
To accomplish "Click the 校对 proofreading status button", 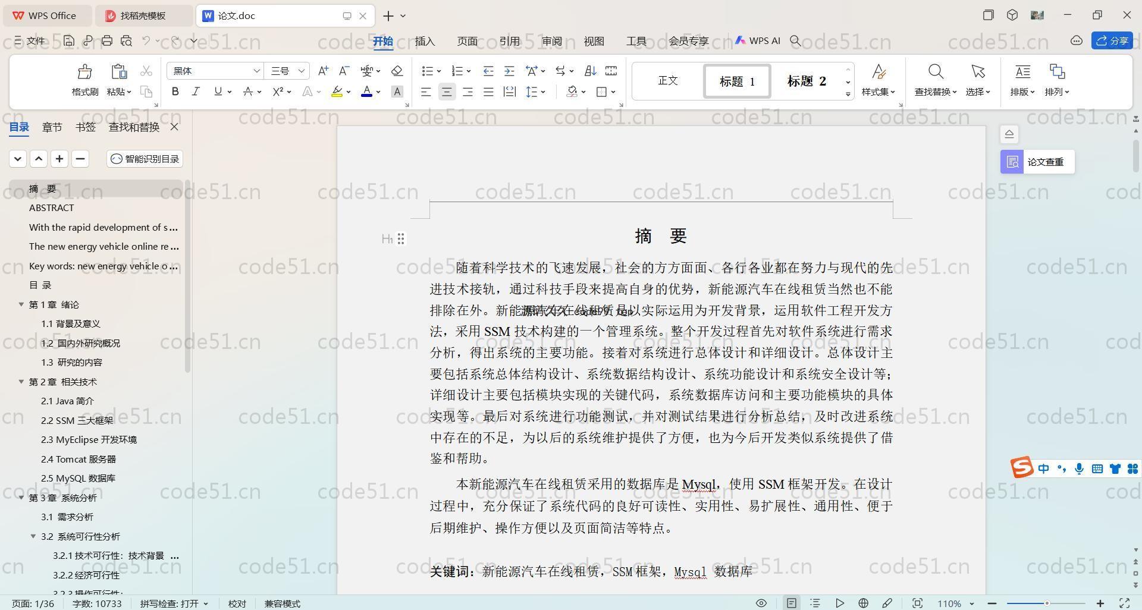I will 237,603.
